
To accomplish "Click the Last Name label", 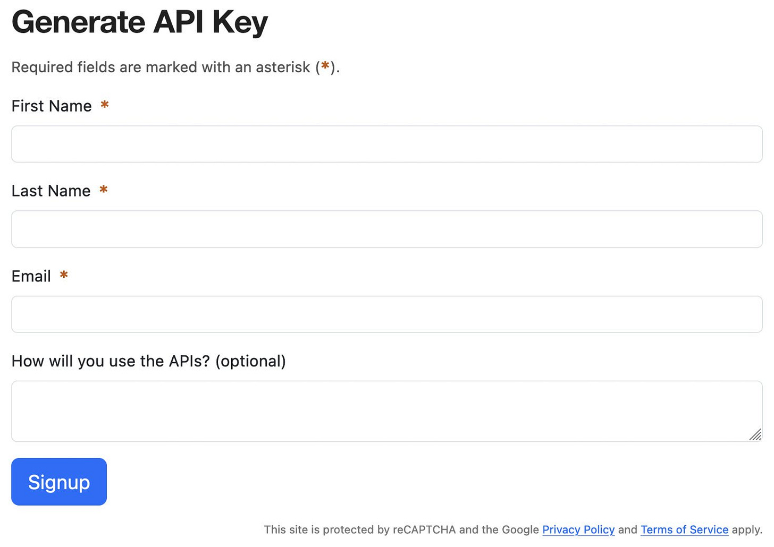I will coord(51,191).
